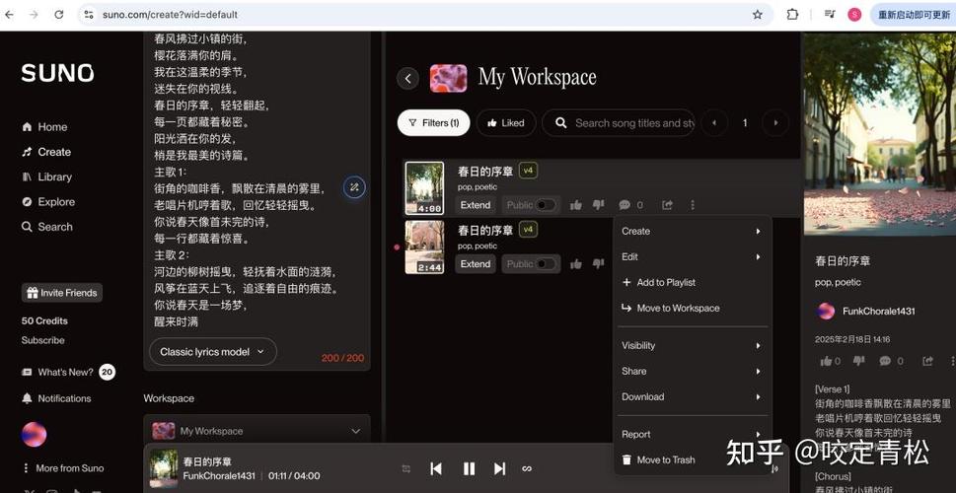Expand the Share submenu in context menu
The height and width of the screenshot is (493, 956).
coord(692,371)
